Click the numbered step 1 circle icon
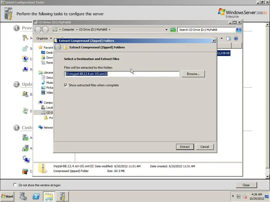The height and width of the screenshot is (202, 270). pos(17,28)
